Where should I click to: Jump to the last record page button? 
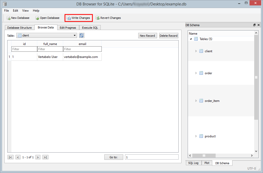pos(45,157)
